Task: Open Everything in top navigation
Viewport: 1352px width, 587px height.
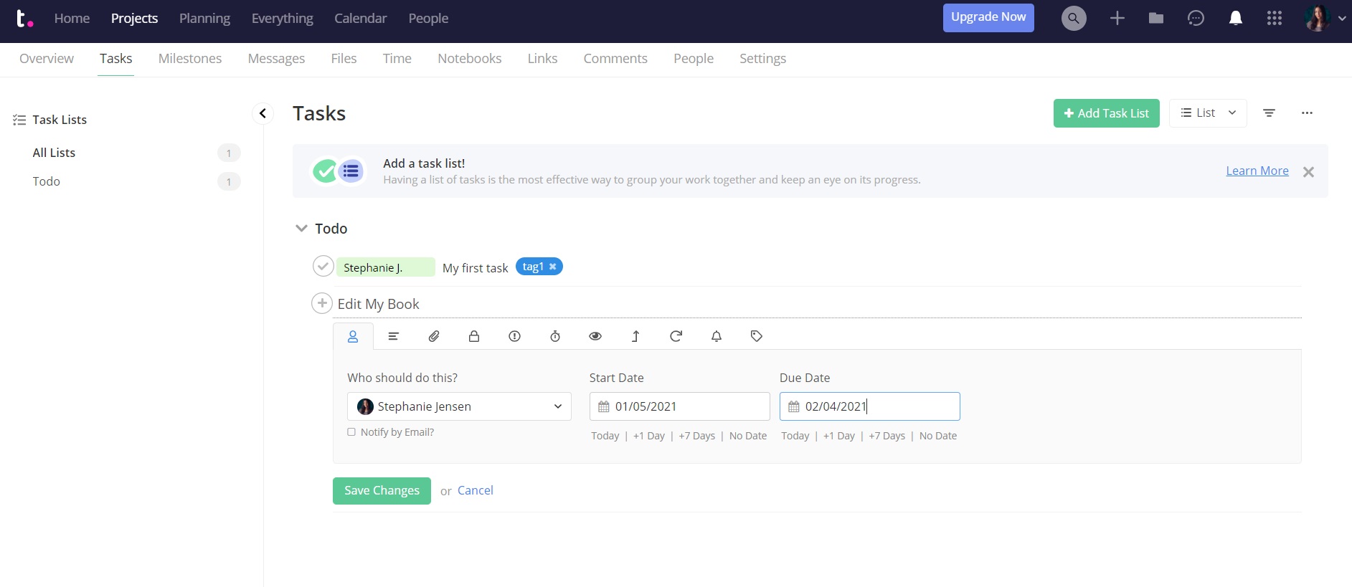Action: click(x=282, y=18)
